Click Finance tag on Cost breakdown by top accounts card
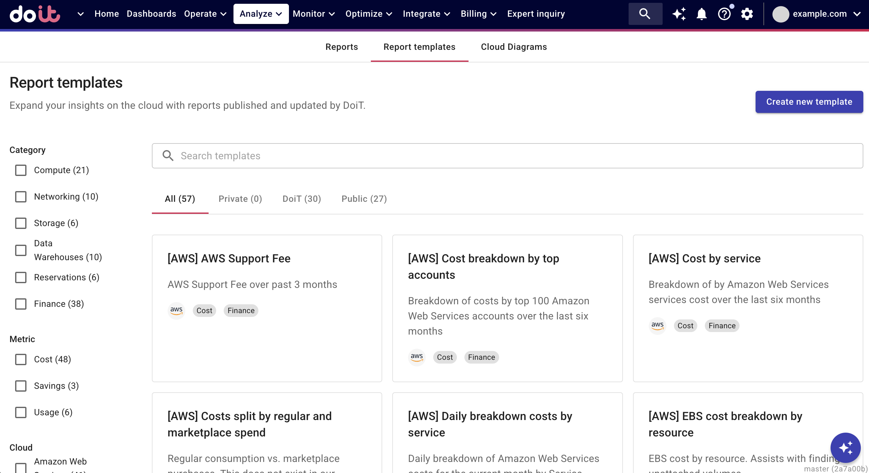 pyautogui.click(x=481, y=357)
